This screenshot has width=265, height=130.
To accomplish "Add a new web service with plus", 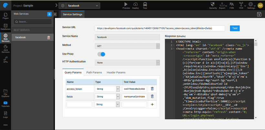I will click(49, 14).
